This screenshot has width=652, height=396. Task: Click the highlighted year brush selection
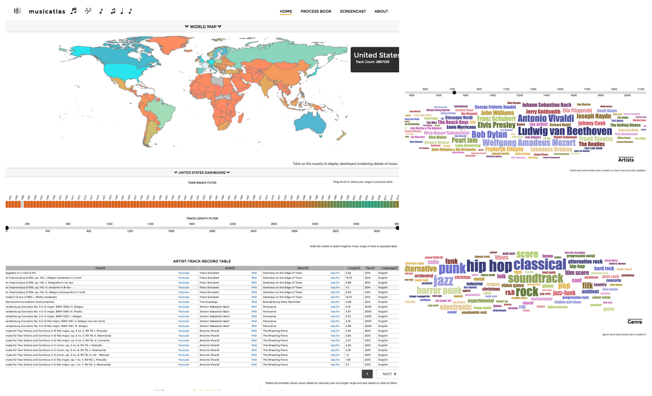[x=22, y=204]
